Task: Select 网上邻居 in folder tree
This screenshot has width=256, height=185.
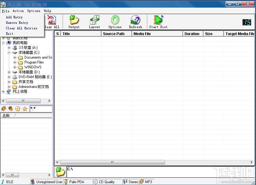Action: [20, 92]
